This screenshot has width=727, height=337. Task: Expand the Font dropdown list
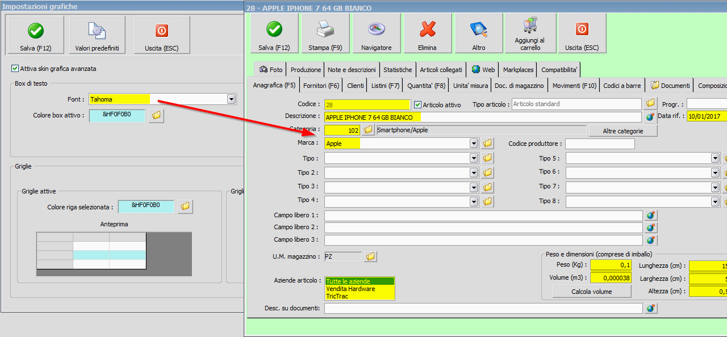point(231,99)
